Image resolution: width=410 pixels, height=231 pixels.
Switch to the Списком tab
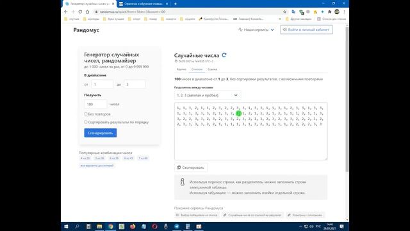click(197, 69)
